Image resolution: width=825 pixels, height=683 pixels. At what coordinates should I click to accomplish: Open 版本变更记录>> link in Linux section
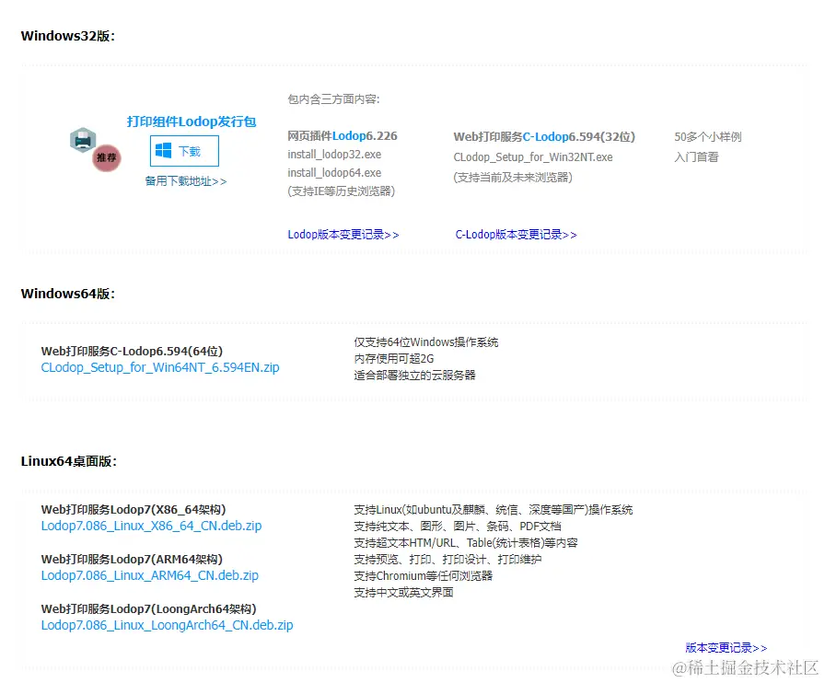pos(726,648)
